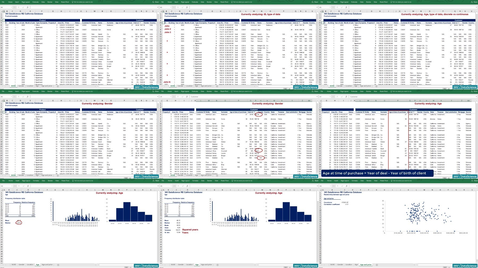Click 365 DataScience RE California Database title, top-left panel
The height and width of the screenshot is (268, 478).
coord(24,14)
